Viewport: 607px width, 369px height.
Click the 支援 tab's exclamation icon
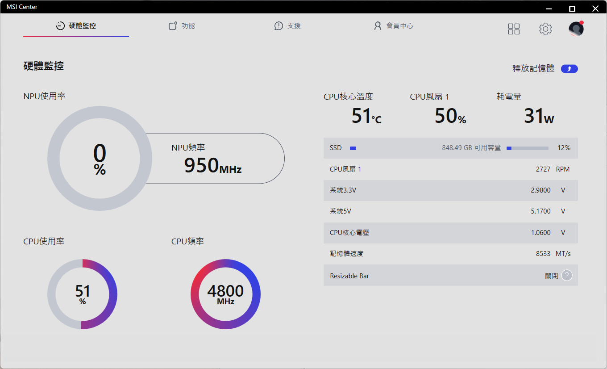coord(279,26)
